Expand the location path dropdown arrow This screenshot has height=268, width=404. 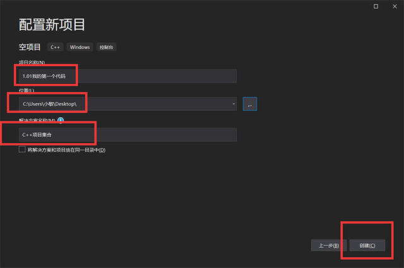click(234, 104)
